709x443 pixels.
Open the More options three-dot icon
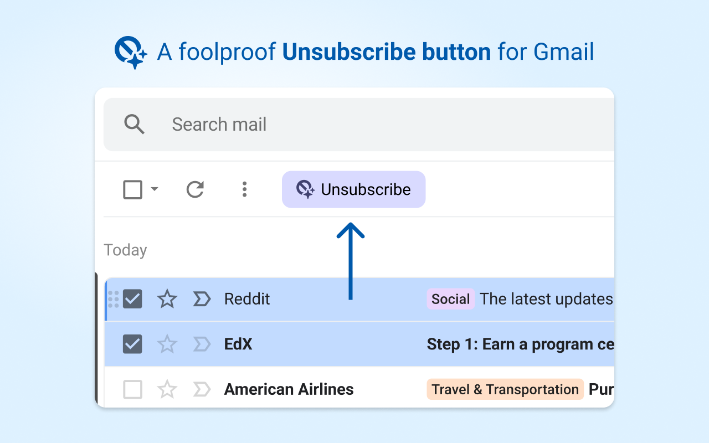(244, 189)
